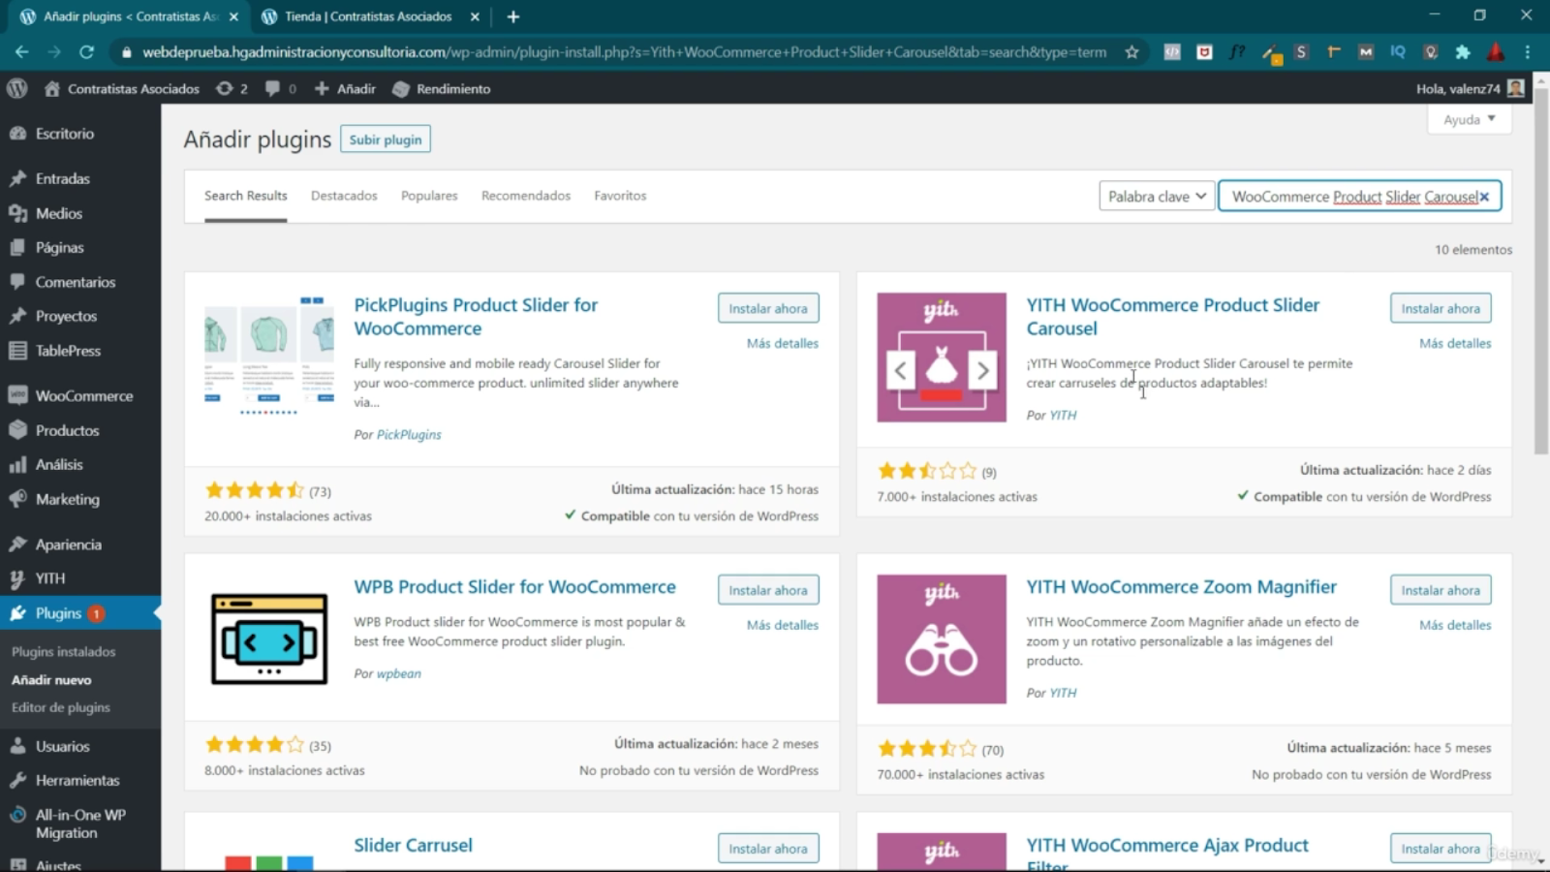Click the YITH Product Slider Carousel thumbnail
The width and height of the screenshot is (1550, 872).
coord(942,358)
